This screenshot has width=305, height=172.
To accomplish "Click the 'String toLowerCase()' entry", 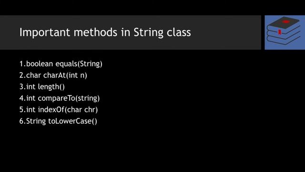I will pyautogui.click(x=58, y=121).
